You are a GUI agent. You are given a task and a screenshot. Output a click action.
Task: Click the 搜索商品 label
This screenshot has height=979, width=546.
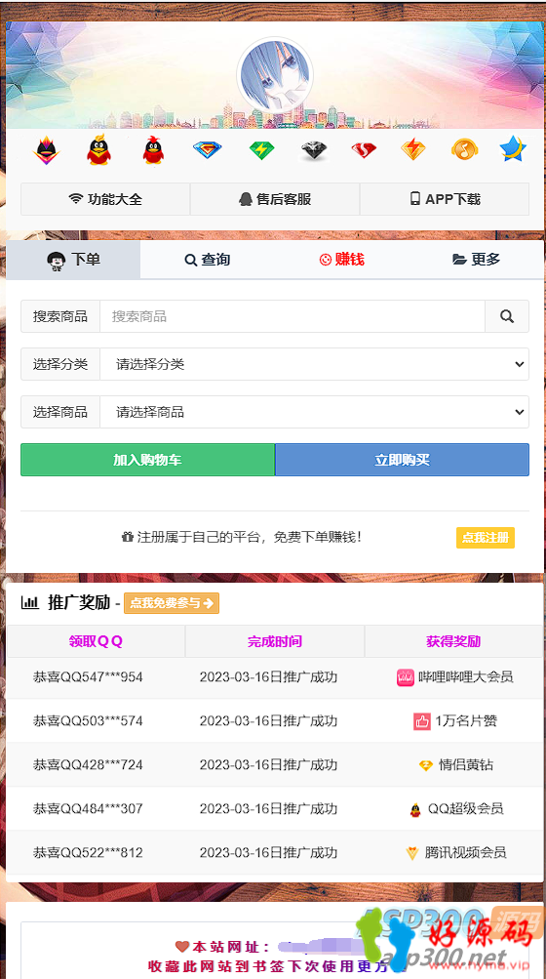click(x=60, y=316)
